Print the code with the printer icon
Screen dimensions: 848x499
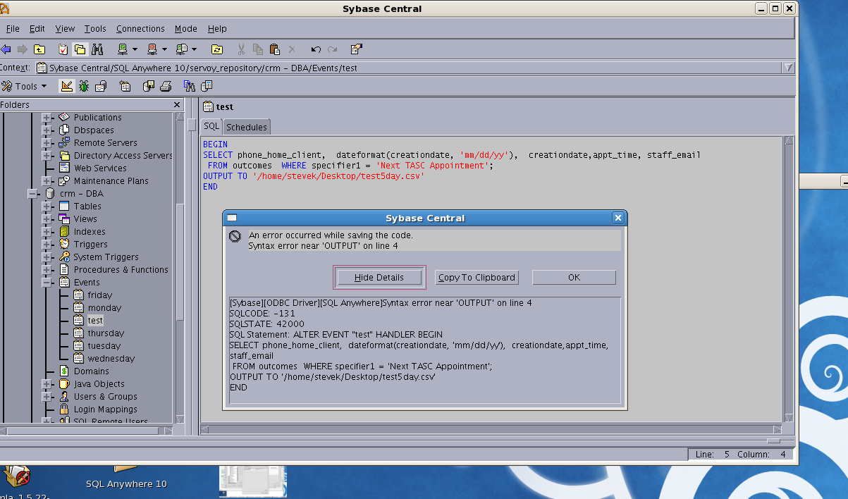click(x=166, y=86)
